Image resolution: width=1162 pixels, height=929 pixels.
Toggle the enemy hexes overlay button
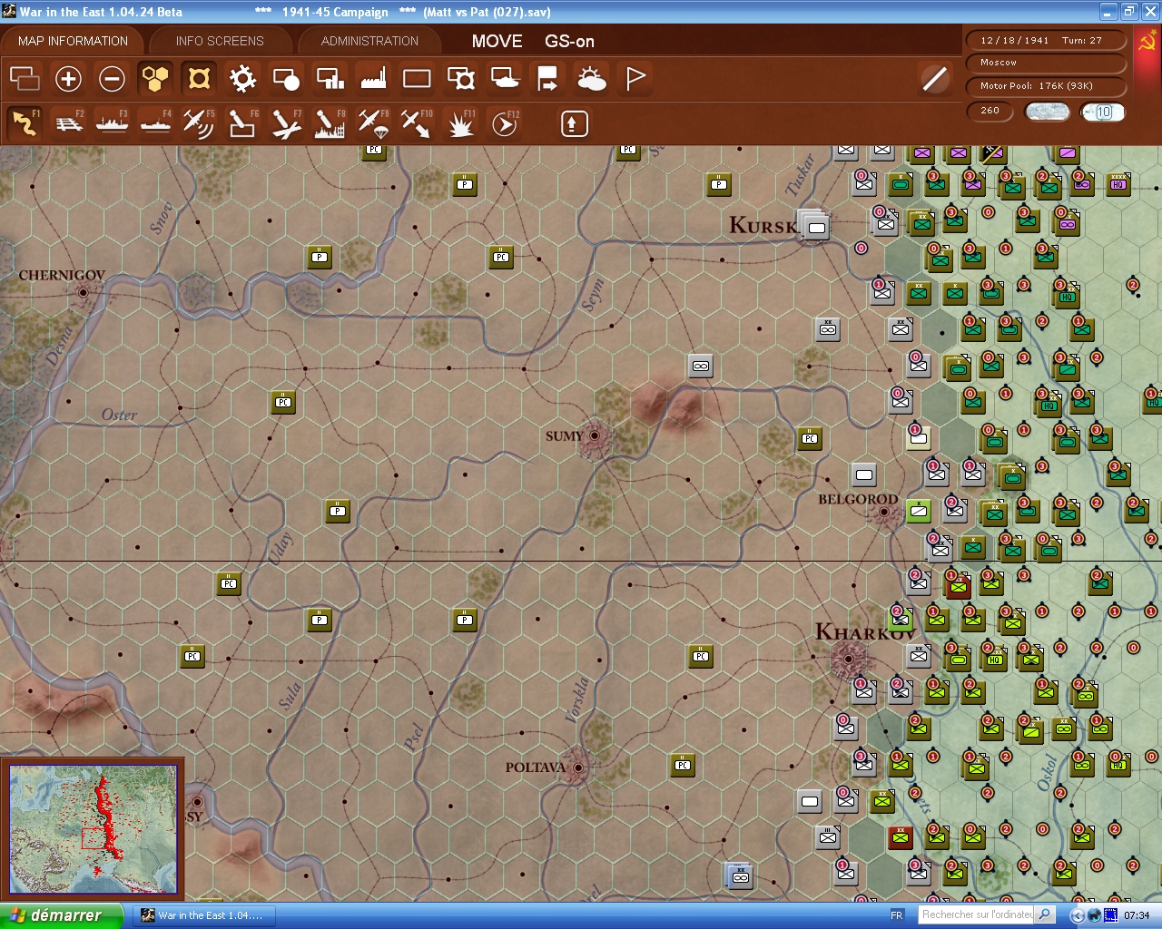[199, 79]
